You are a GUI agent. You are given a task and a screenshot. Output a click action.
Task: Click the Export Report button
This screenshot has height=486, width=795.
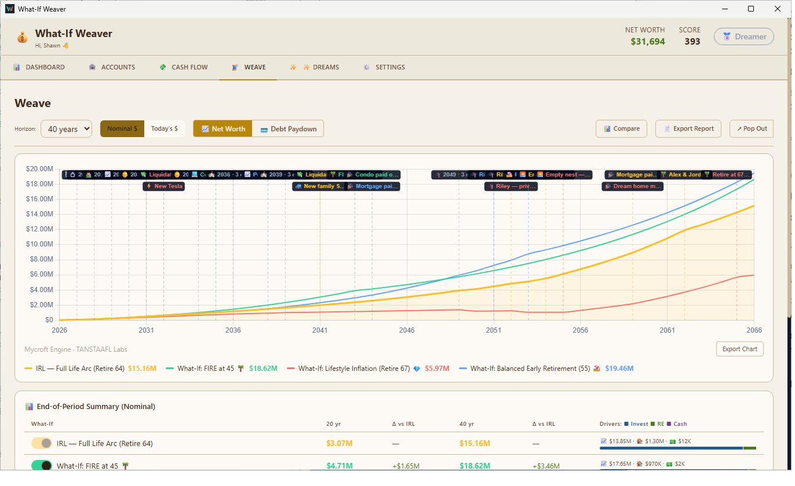(688, 128)
